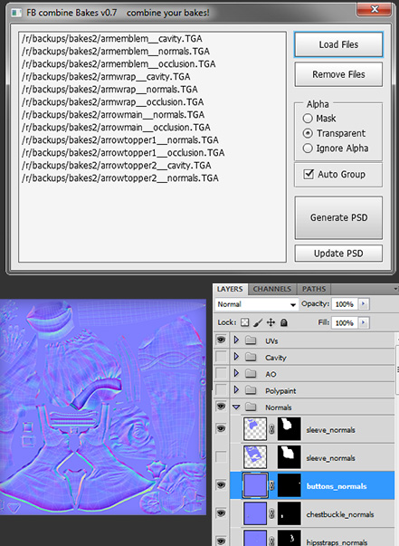Switch to the Paths tab
The image size is (399, 546).
point(314,289)
